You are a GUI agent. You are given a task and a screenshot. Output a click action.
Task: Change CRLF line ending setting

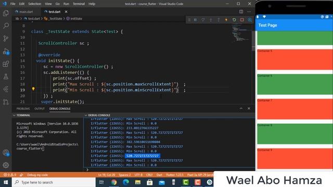pos(149,175)
